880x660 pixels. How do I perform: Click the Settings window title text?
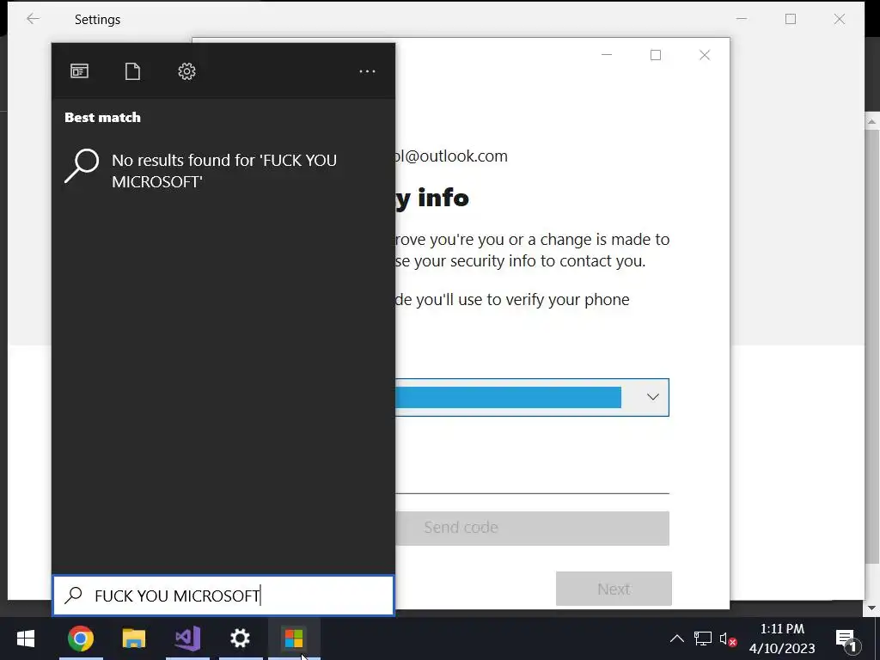tap(98, 20)
